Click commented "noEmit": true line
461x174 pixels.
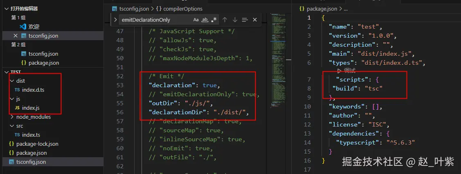pos(181,148)
